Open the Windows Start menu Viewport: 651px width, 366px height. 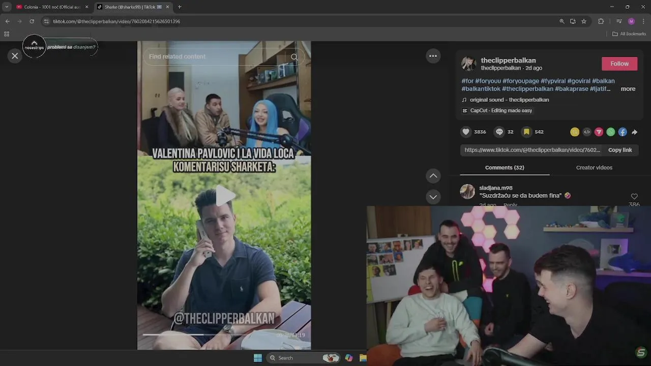[x=258, y=358]
